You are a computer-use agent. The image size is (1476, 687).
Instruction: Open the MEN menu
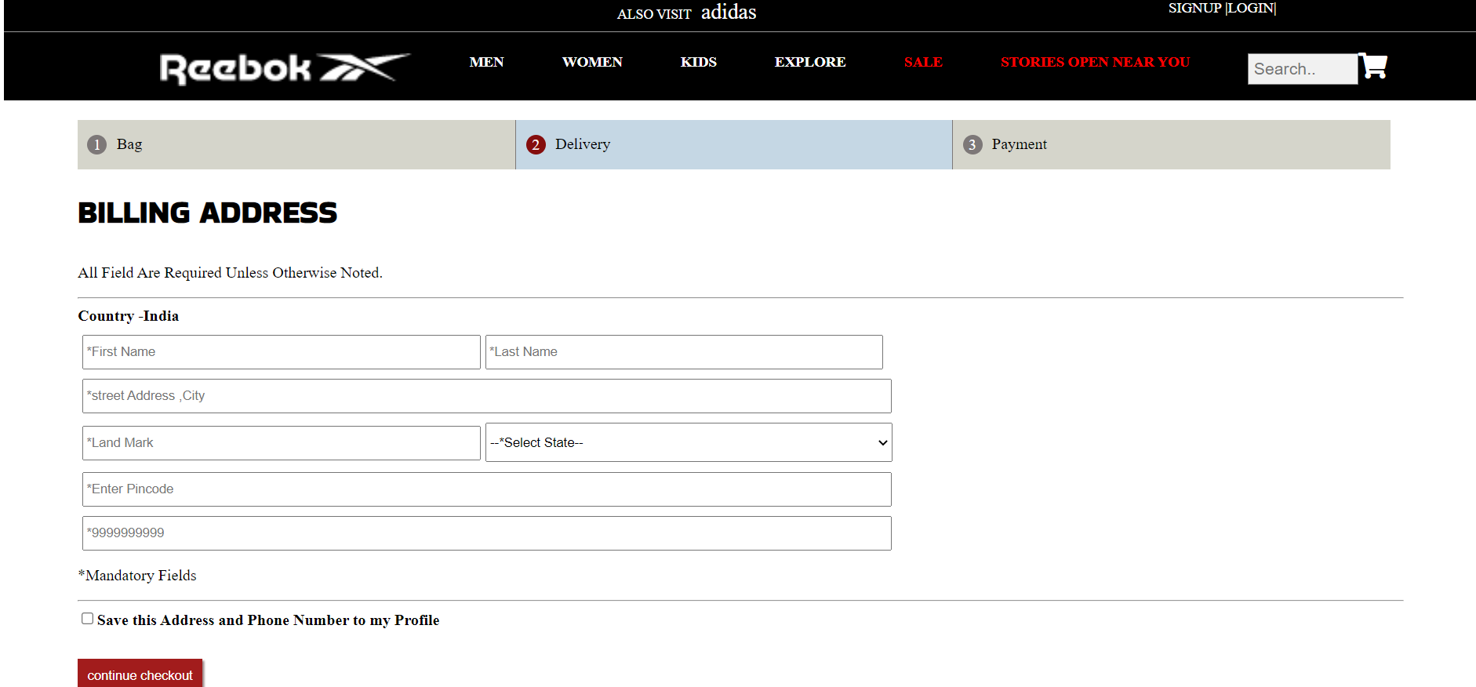486,62
